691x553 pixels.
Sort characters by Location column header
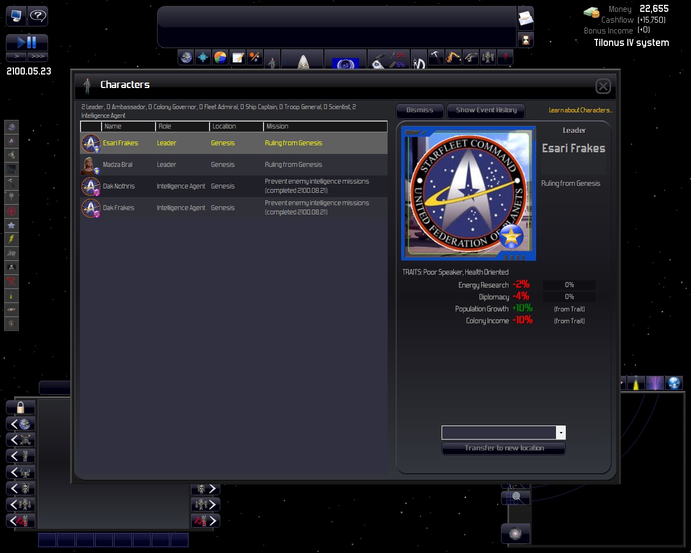236,126
